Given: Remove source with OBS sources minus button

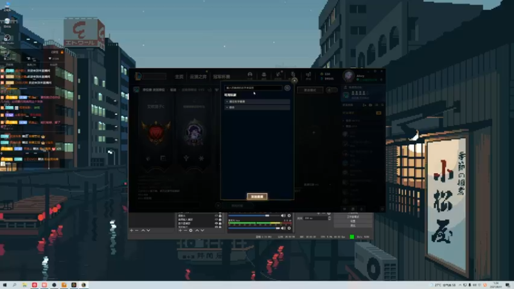Looking at the screenshot, I should 185,231.
